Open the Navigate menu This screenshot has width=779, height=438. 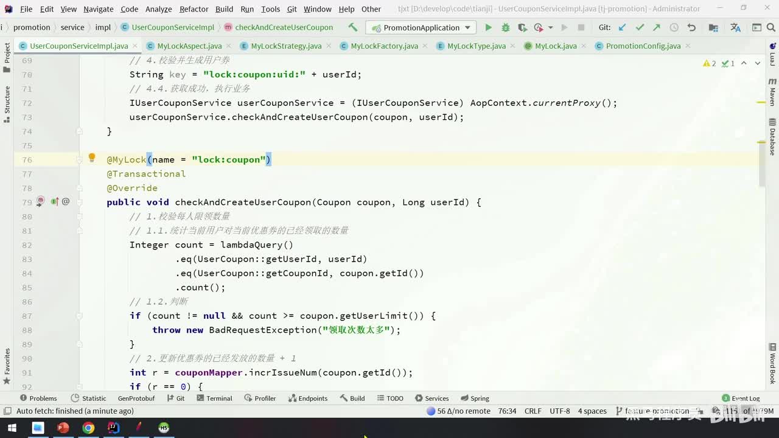tap(99, 9)
